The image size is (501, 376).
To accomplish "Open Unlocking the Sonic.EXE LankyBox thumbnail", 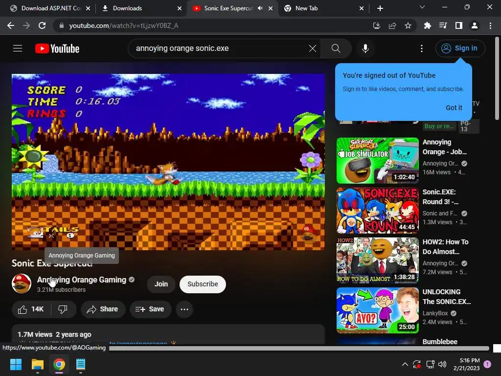I will [377, 310].
